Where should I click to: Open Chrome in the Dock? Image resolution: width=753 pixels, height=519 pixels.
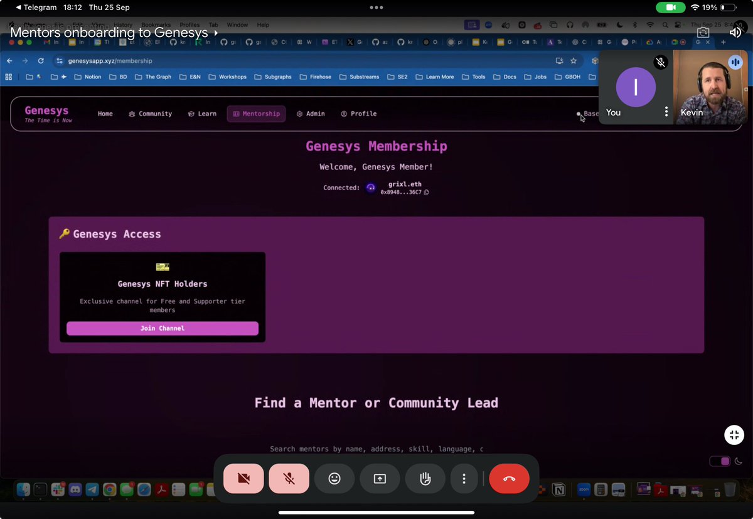(x=109, y=489)
